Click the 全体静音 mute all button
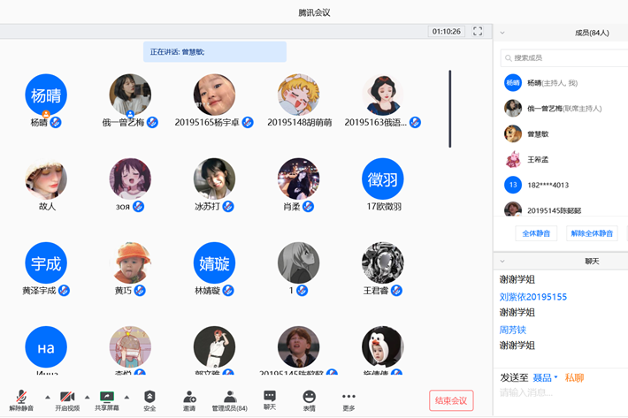This screenshot has width=628, height=418. 536,233
